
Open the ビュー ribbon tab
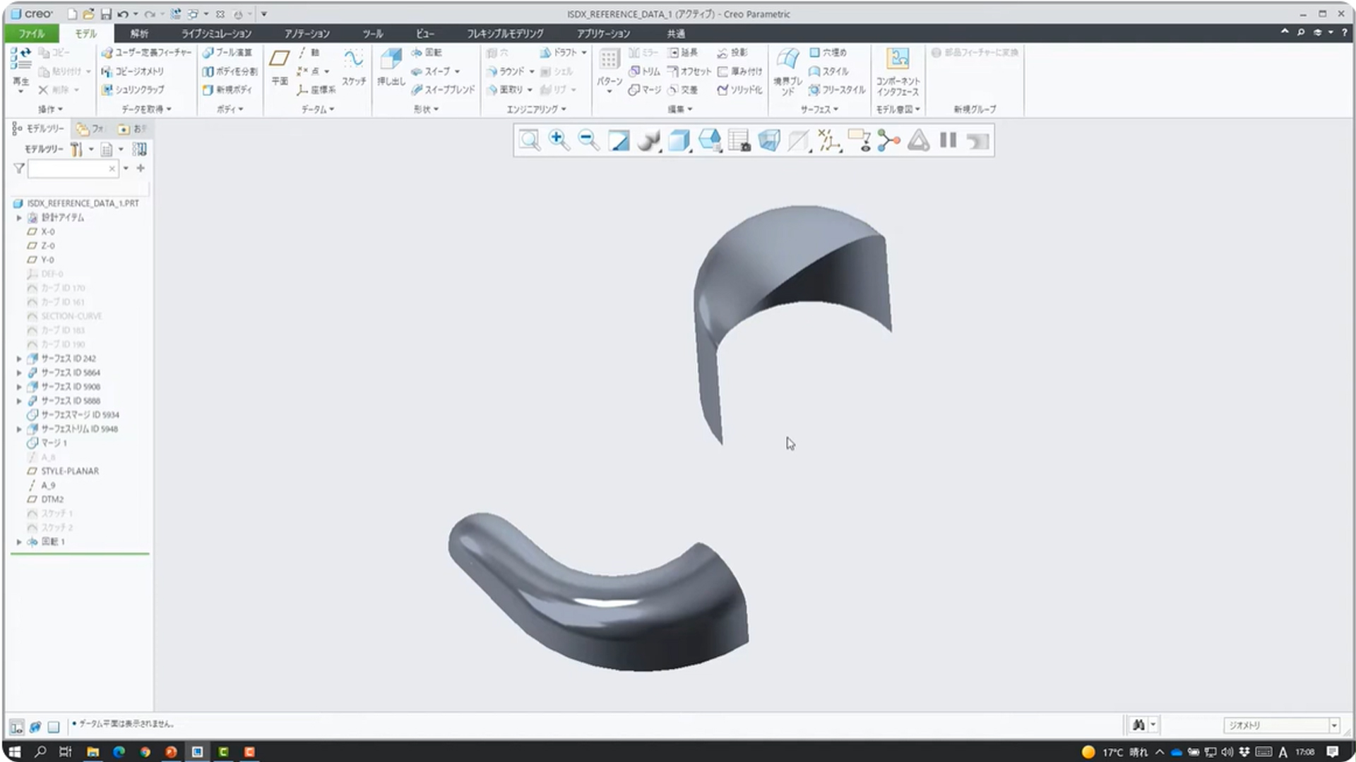point(424,33)
